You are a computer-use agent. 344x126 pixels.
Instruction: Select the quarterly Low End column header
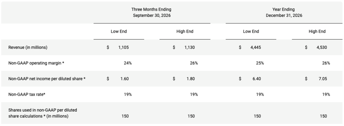click(119, 32)
